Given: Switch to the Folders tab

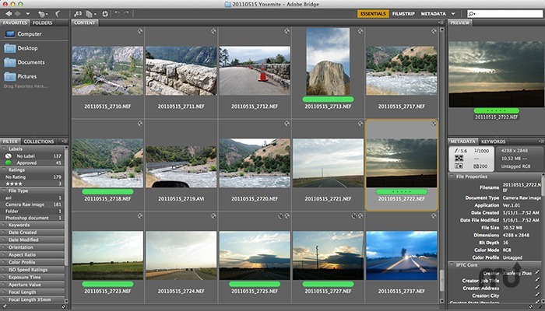Looking at the screenshot, I should (x=43, y=23).
